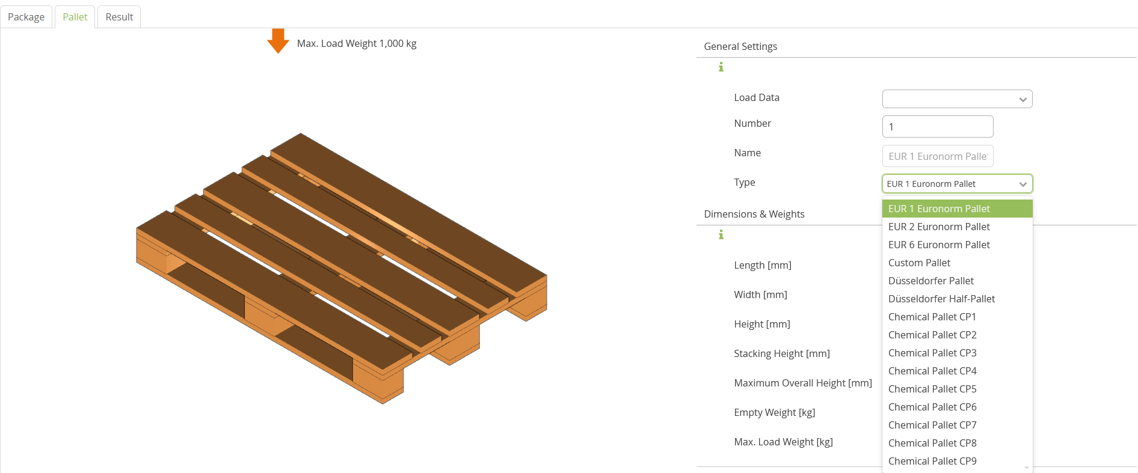The width and height of the screenshot is (1138, 473).
Task: Switch to the Package tab
Action: pos(26,17)
